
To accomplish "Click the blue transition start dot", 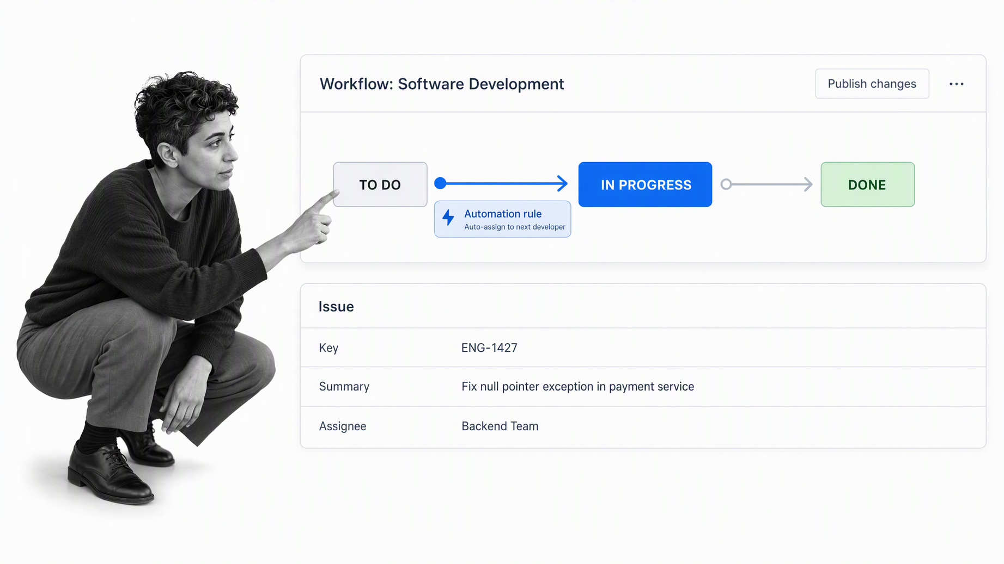I will (440, 183).
